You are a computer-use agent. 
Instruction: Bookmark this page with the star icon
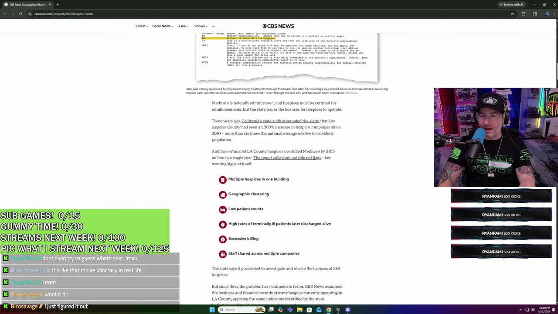512,14
